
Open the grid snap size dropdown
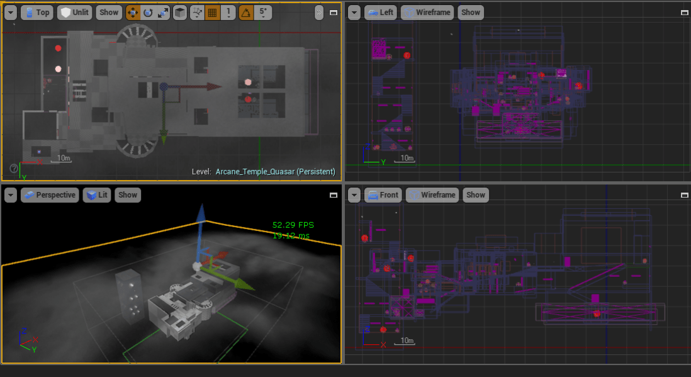[x=228, y=12]
